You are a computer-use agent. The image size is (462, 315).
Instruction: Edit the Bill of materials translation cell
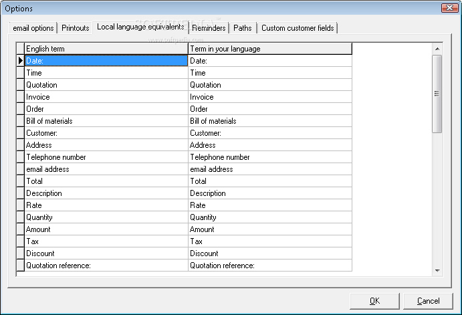point(270,121)
